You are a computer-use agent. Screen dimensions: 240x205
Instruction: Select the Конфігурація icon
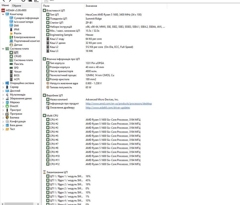pos(7,121)
